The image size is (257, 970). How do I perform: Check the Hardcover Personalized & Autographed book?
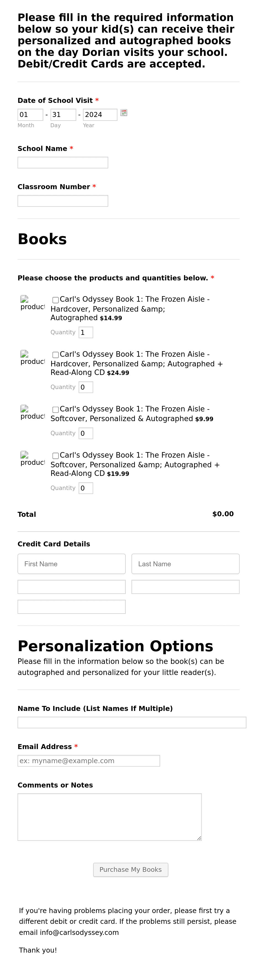(55, 300)
